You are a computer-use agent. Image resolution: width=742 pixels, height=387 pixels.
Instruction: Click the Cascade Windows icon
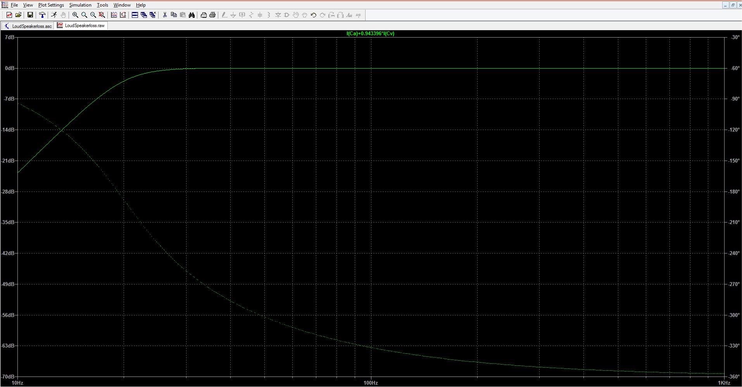(x=144, y=15)
